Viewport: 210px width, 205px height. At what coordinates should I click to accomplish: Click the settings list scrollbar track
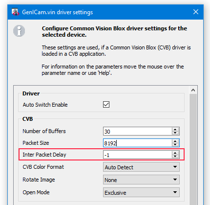coord(193,149)
